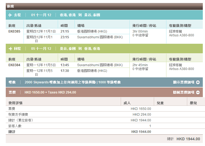Click Airbus A380-800 in the outbound flight row

[x=181, y=35]
